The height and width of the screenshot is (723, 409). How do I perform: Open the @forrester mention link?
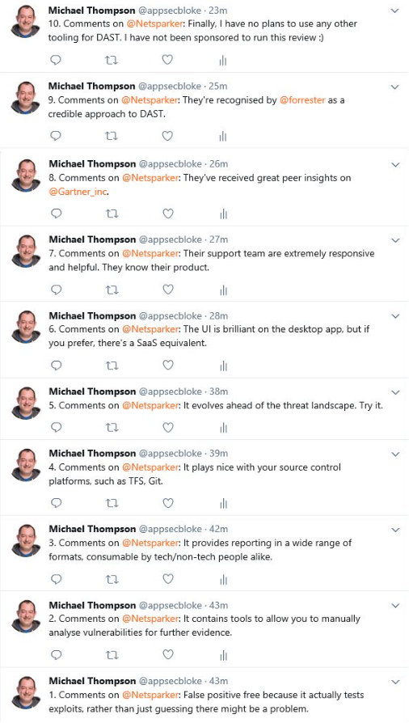302,100
